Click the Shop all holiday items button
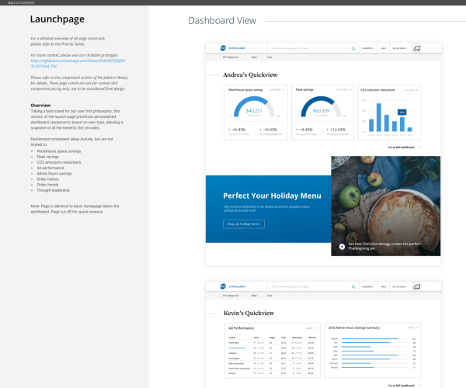This screenshot has width=466, height=388. 244,223
